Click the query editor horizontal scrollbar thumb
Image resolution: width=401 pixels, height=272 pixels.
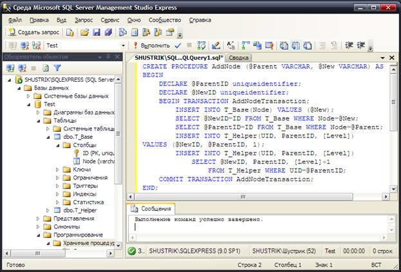[x=243, y=197]
